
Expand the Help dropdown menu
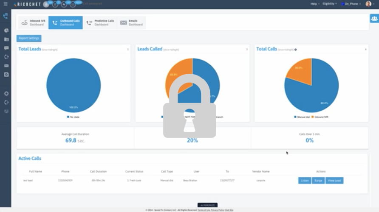[315, 4]
